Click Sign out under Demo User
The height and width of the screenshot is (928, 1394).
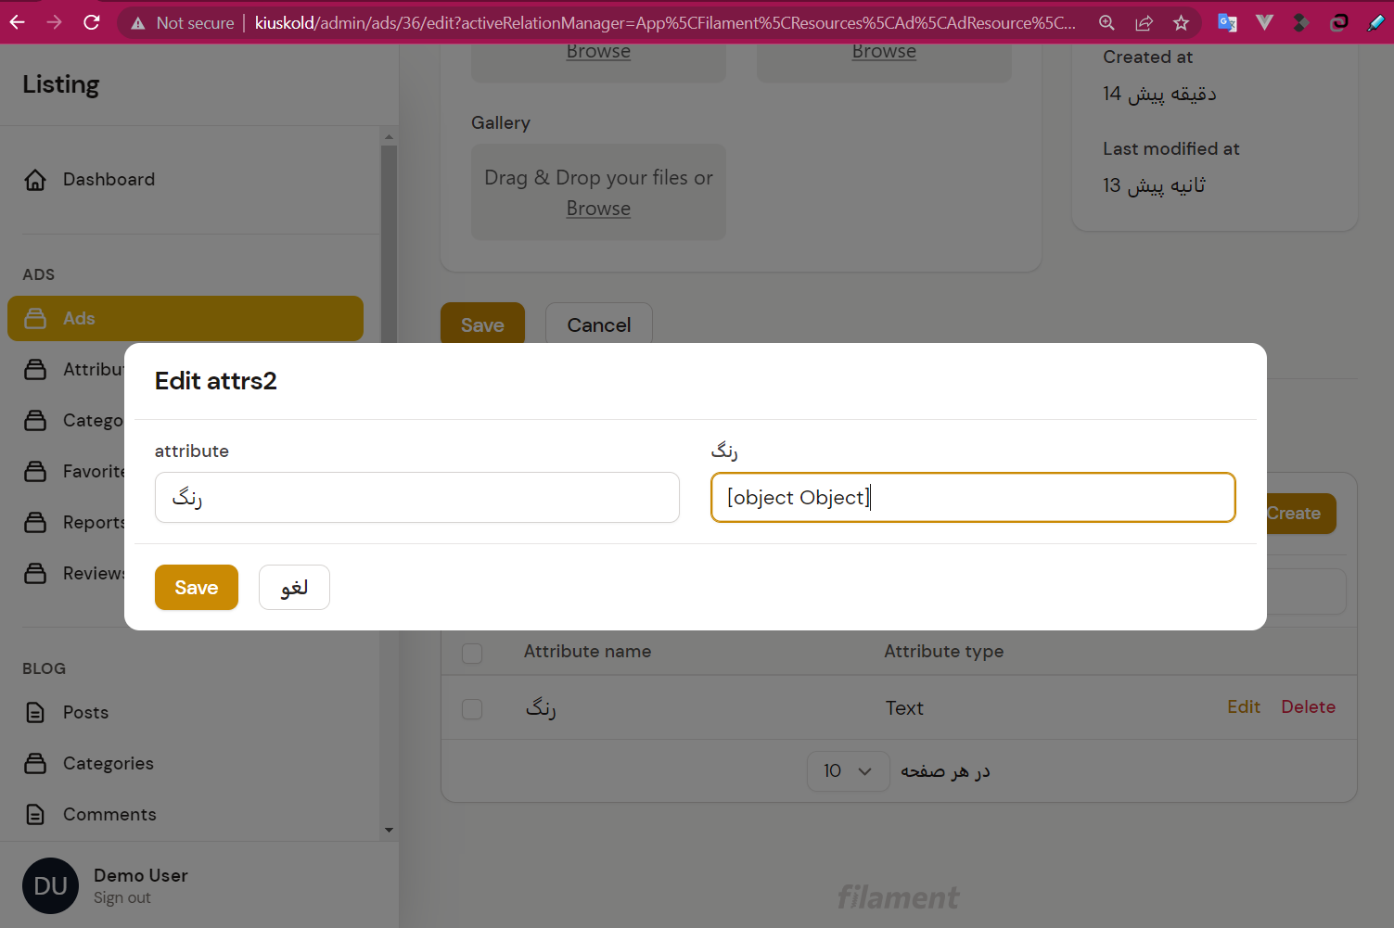(x=121, y=897)
